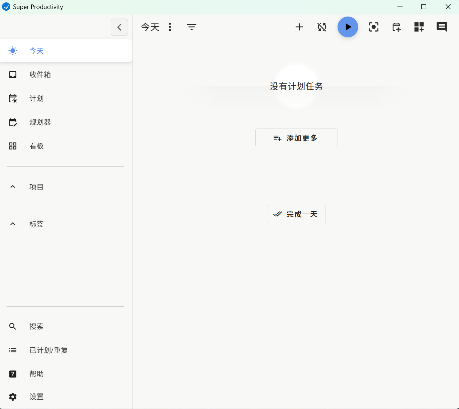Image resolution: width=459 pixels, height=409 pixels.
Task: Click the 收件箱 inbox icon
Action: tap(13, 74)
